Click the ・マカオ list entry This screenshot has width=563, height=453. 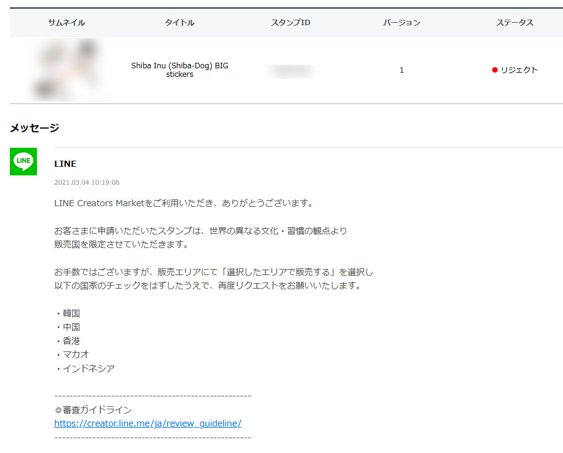click(72, 355)
